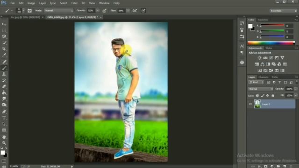
Task: Add an Exposure adjustment
Action: point(277,58)
